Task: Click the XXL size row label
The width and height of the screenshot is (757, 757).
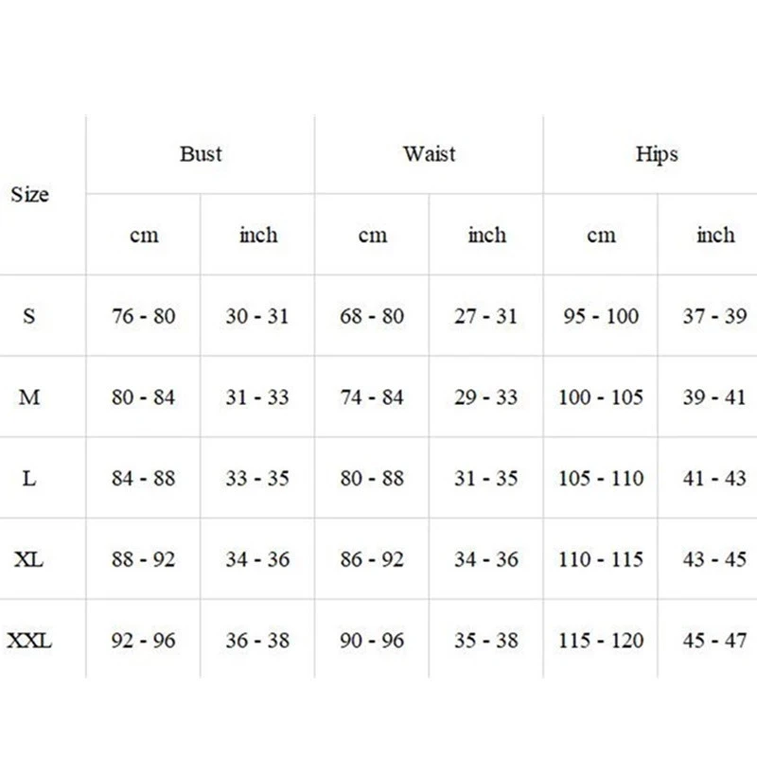Action: tap(29, 641)
